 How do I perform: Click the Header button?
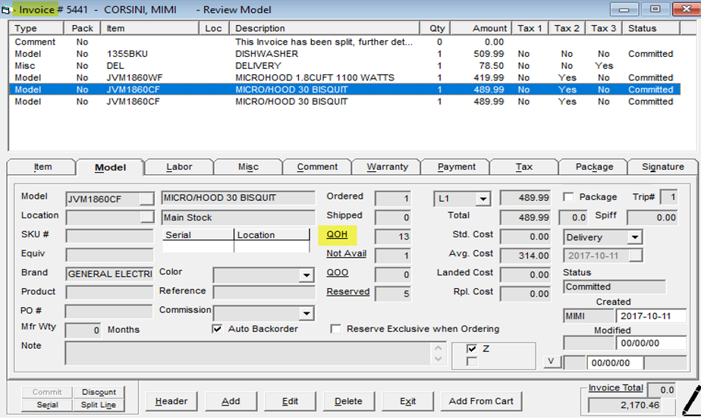click(x=171, y=401)
